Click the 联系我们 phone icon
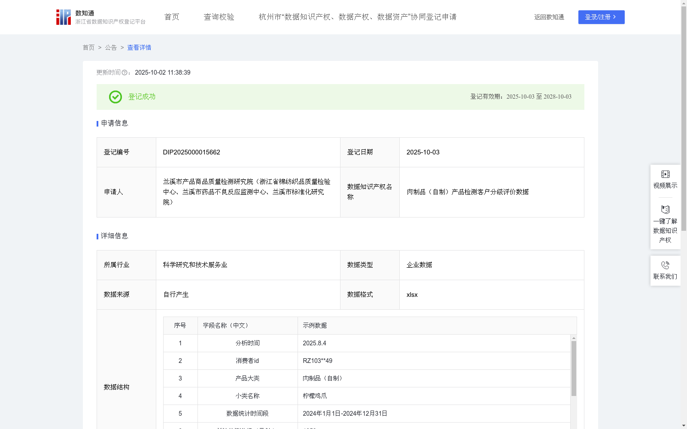Viewport: 687px width, 429px height. click(665, 265)
